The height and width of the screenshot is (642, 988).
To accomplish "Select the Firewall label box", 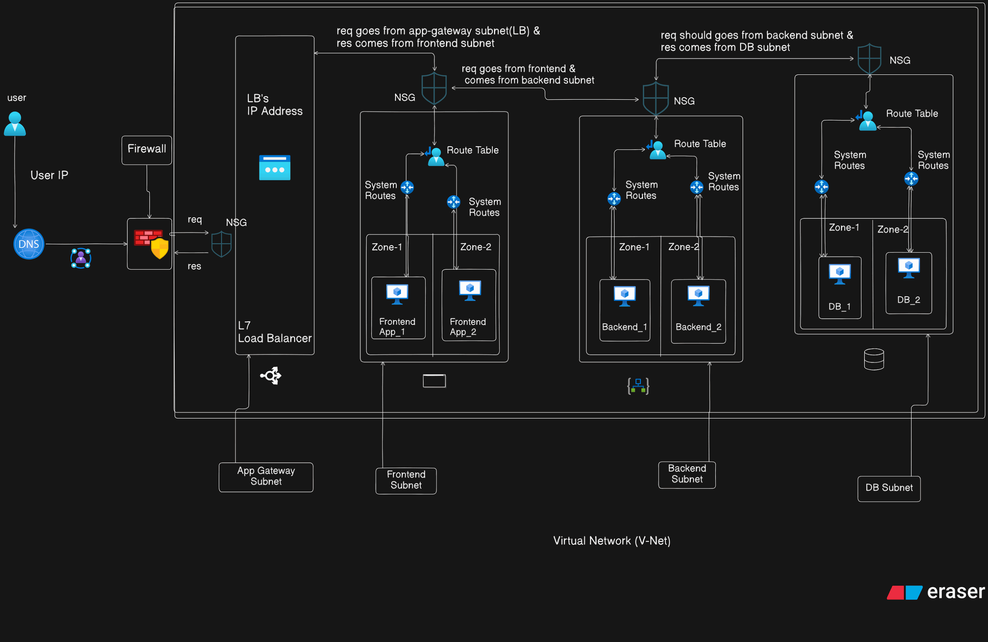I will pyautogui.click(x=147, y=150).
